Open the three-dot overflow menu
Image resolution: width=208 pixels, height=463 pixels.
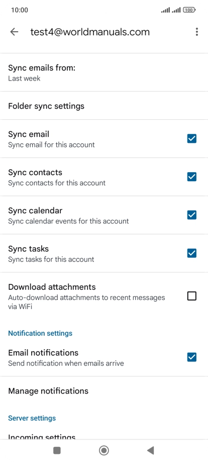(x=196, y=32)
